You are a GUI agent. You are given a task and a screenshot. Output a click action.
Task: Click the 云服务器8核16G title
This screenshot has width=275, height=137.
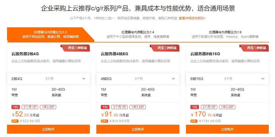[205, 54]
